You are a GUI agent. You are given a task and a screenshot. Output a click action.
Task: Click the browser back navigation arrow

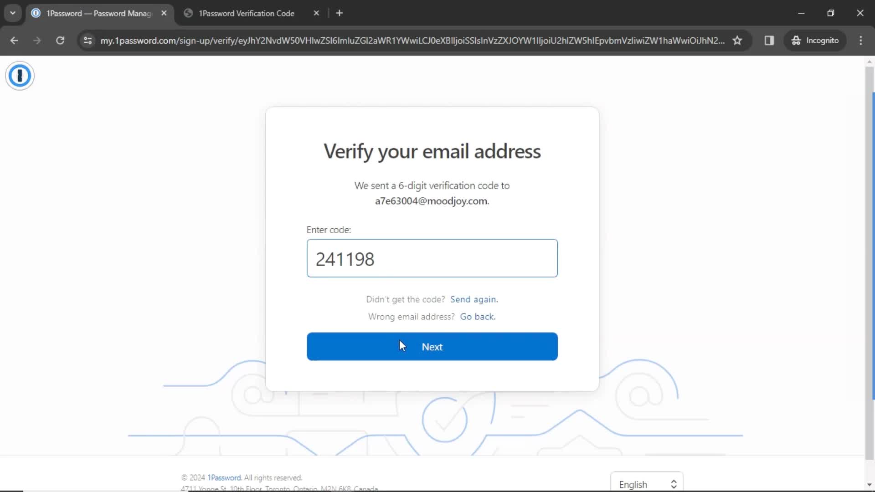(x=14, y=40)
